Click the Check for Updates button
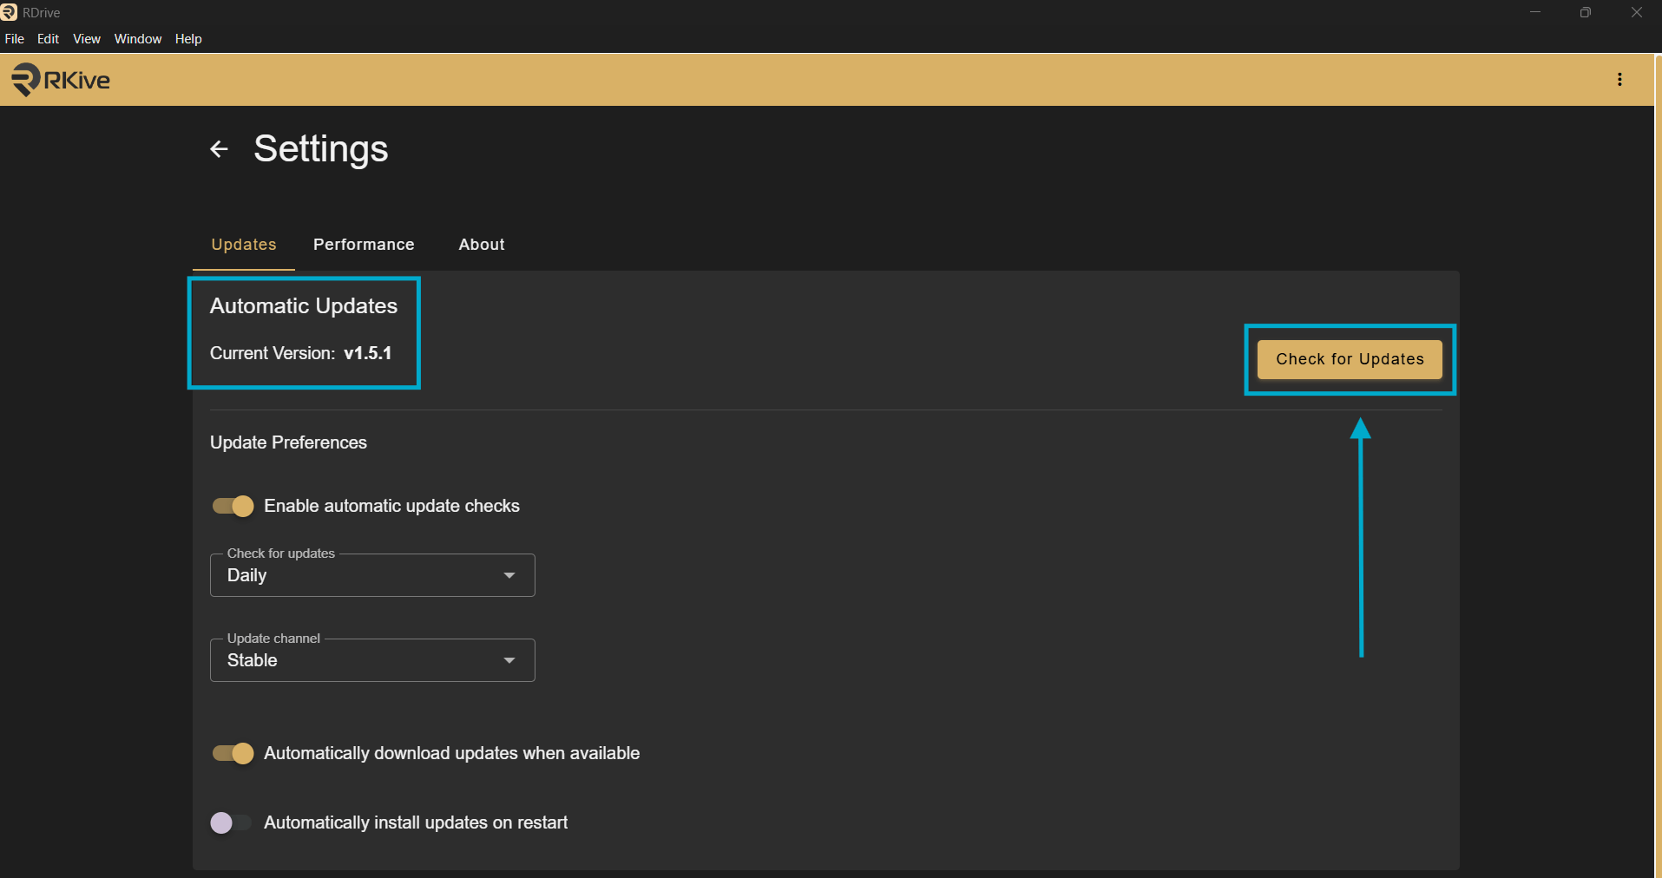 1350,359
